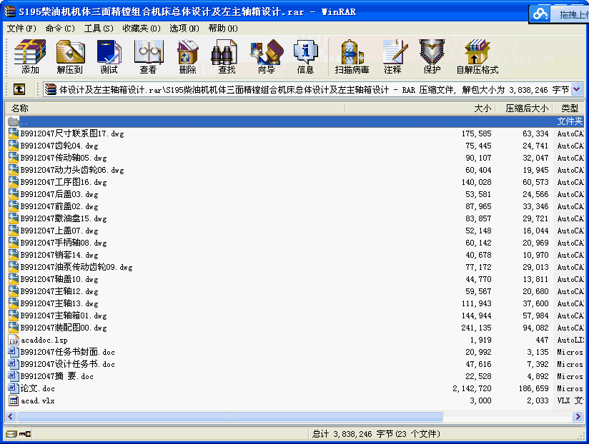Screen dimensions: 589x444
Task: Open the 注释 (Comment) tool
Action: tap(392, 57)
